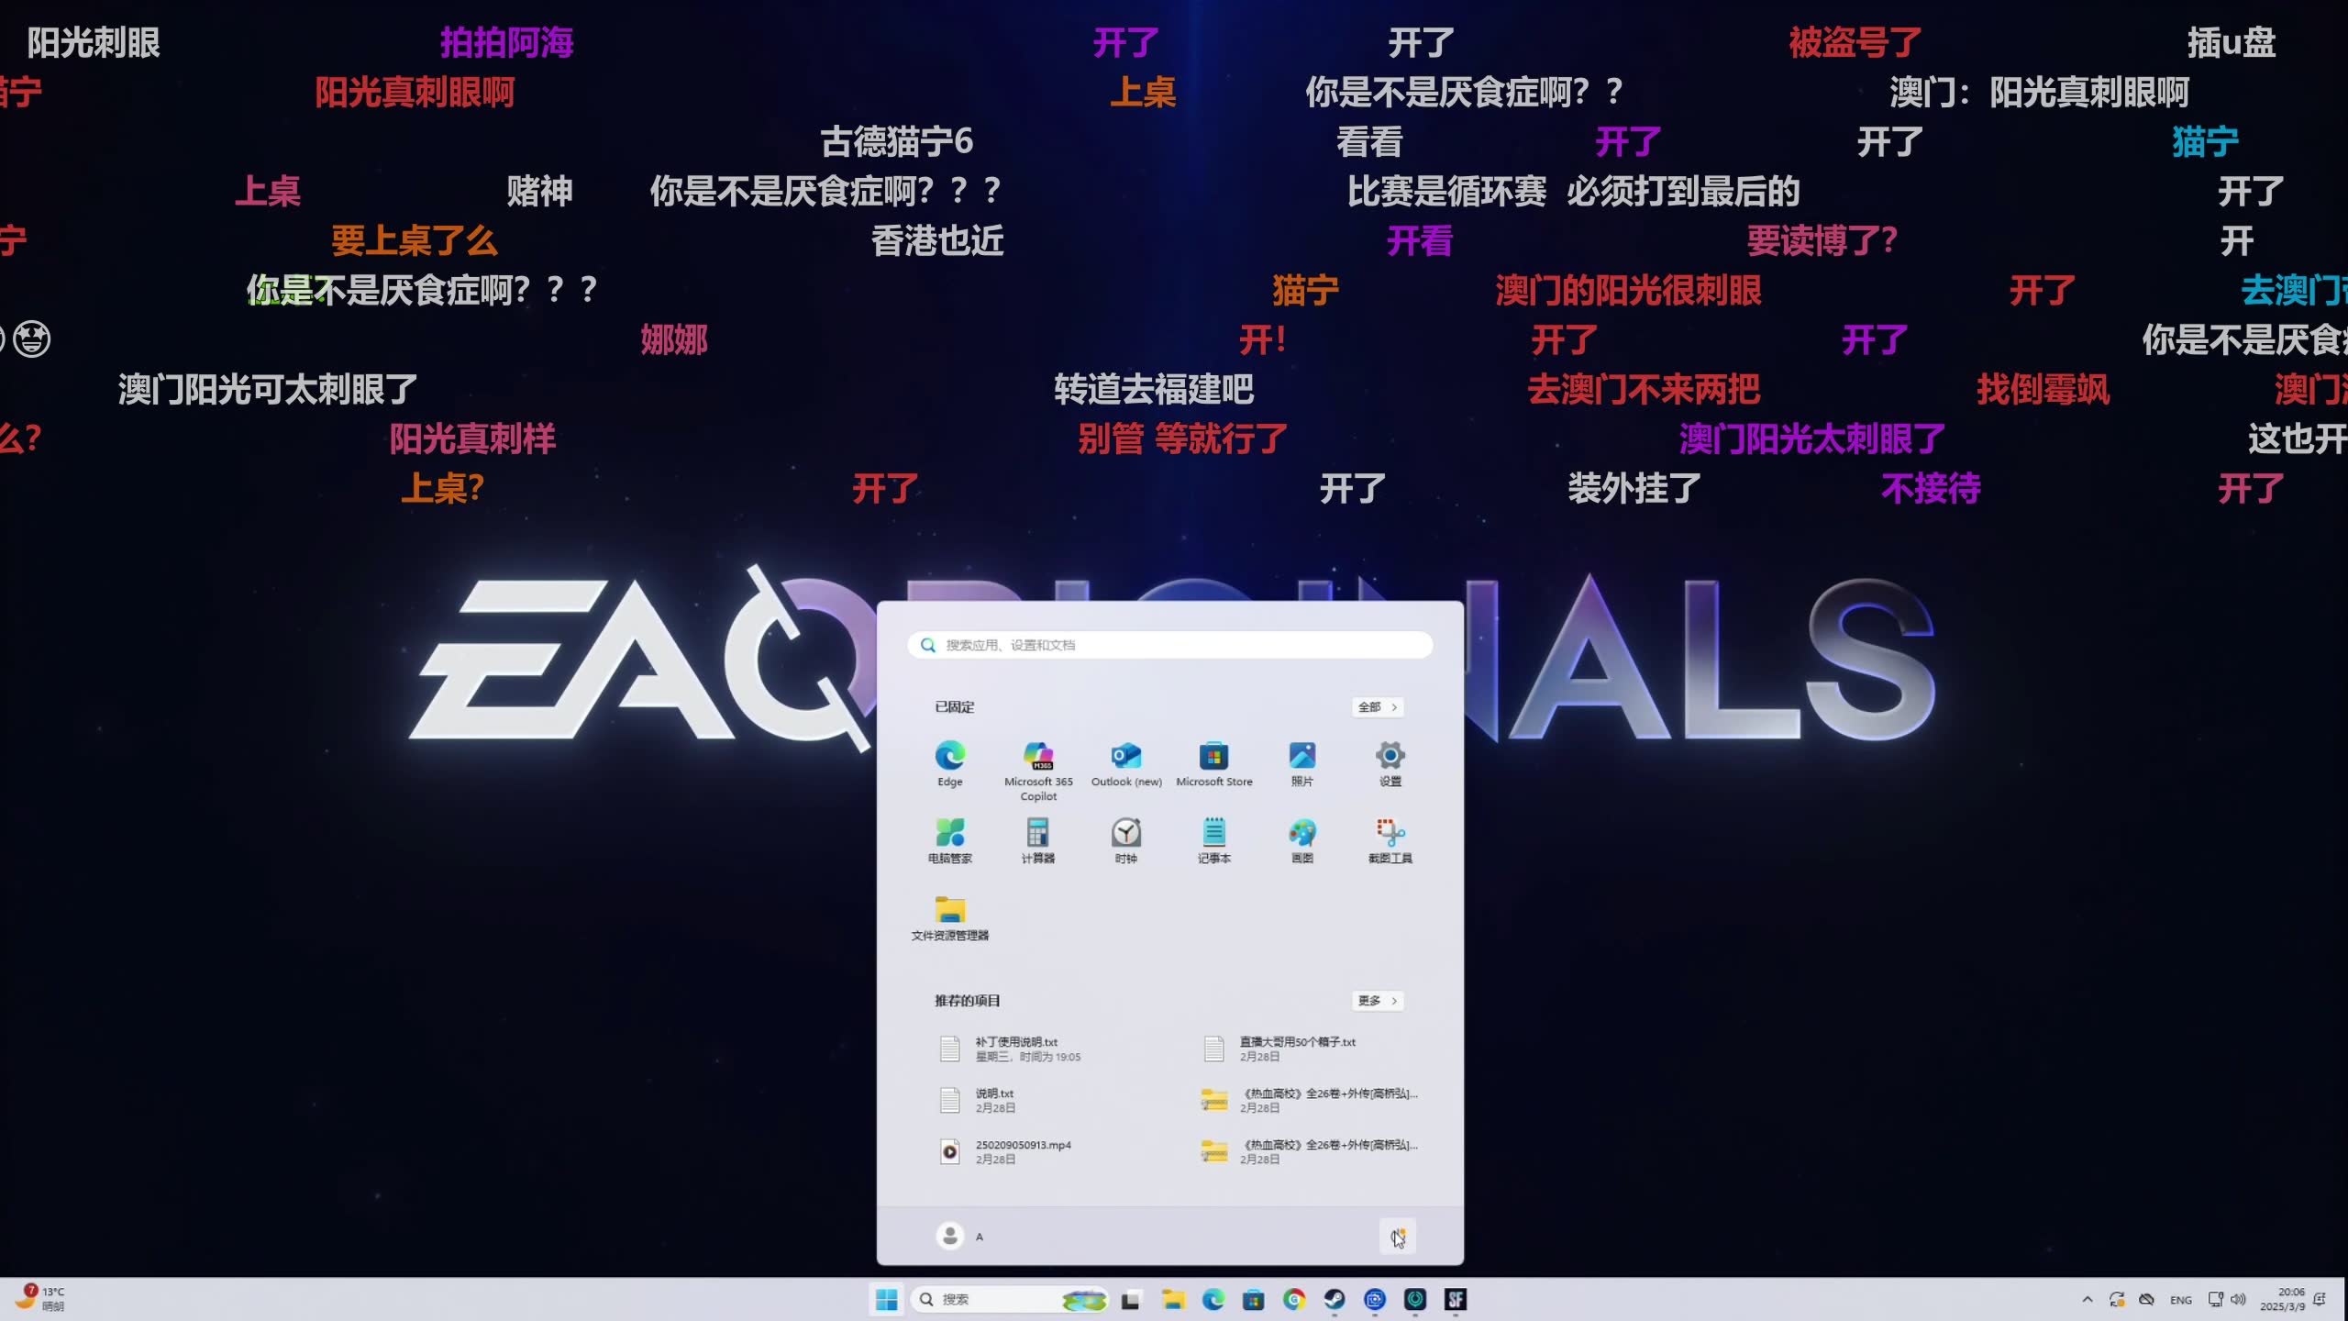Open Edge browser from taskbar

tap(1213, 1299)
